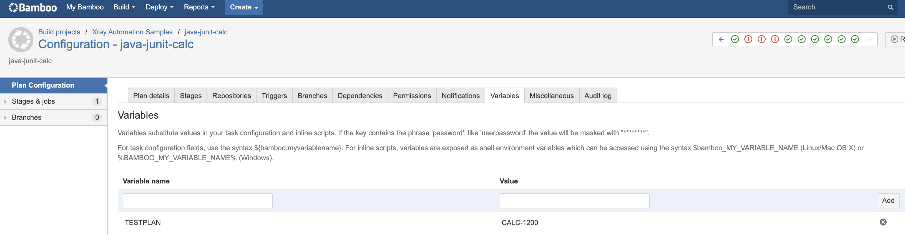This screenshot has height=235, width=905.
Task: Click the search magnifier icon
Action: pos(890,7)
